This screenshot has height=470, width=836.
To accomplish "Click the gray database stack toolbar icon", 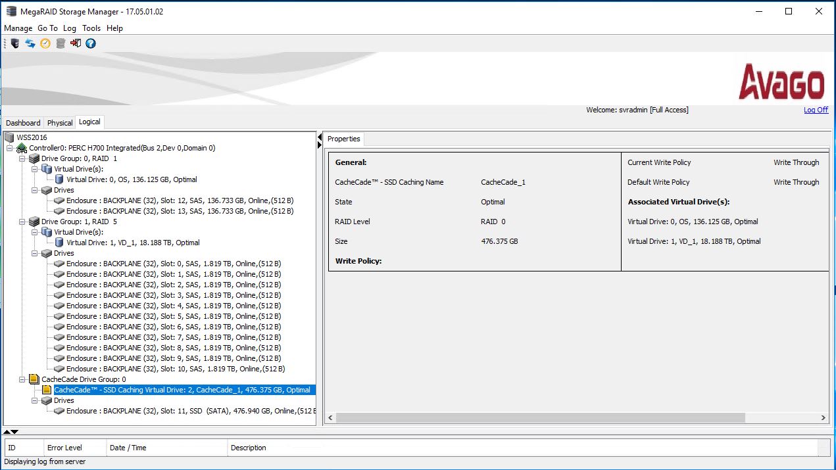I will 61,43.
